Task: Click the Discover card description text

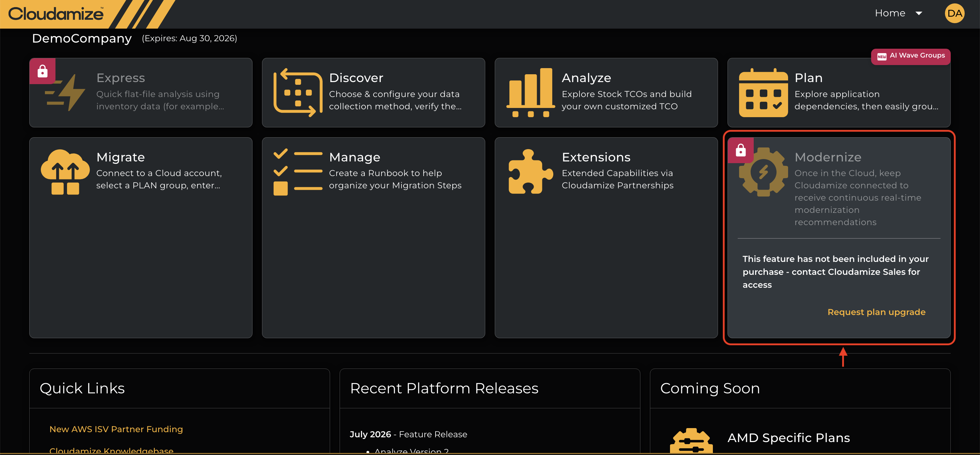Action: (395, 100)
